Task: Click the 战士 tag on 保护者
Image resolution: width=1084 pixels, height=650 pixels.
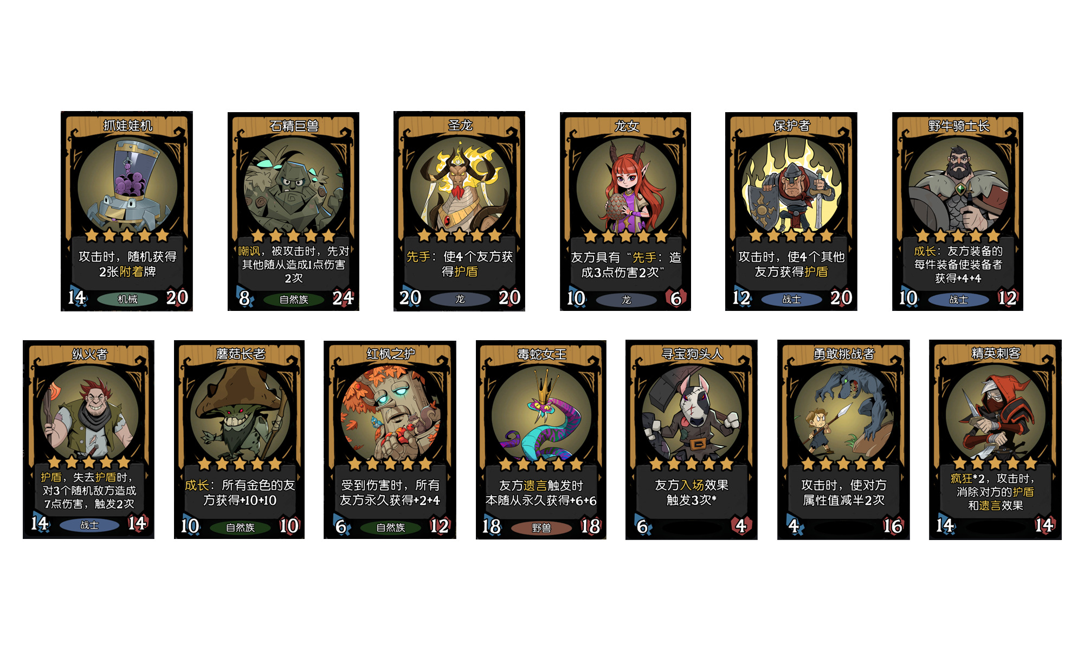Action: pos(791,299)
